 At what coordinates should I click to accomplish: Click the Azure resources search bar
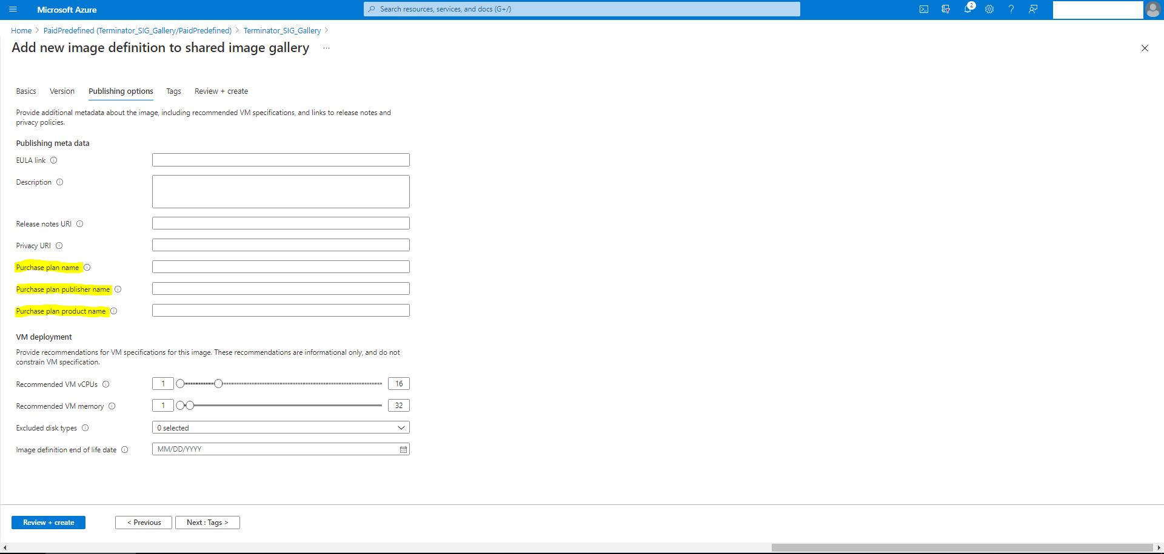click(582, 9)
